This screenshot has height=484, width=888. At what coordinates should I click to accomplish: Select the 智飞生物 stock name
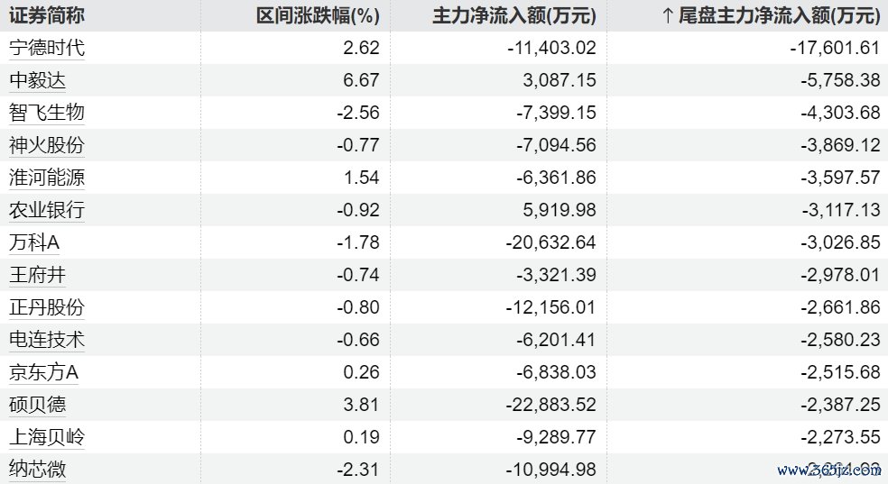pos(46,113)
